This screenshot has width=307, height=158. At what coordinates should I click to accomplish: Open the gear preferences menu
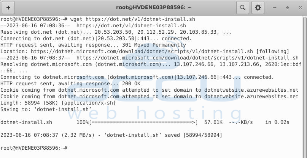point(258,8)
